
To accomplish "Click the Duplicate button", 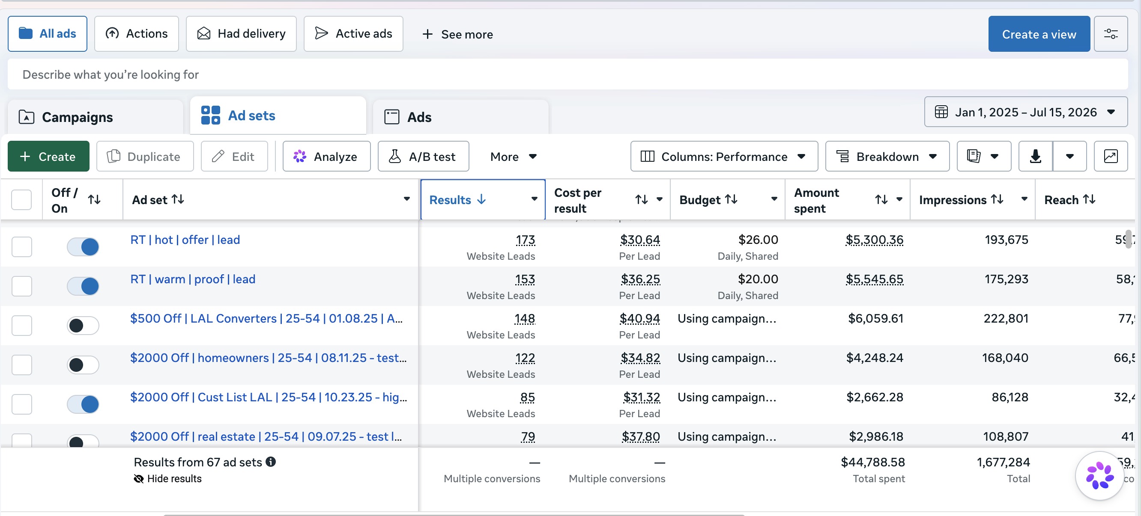I will point(145,156).
